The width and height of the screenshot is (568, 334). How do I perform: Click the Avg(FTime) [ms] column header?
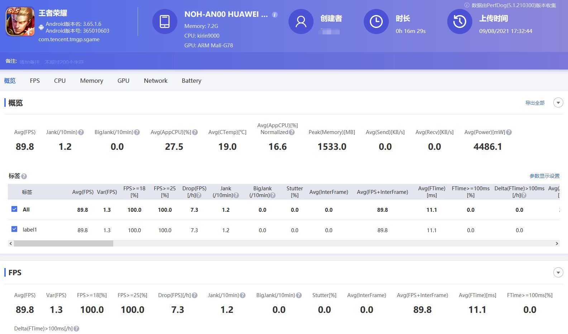(x=431, y=192)
